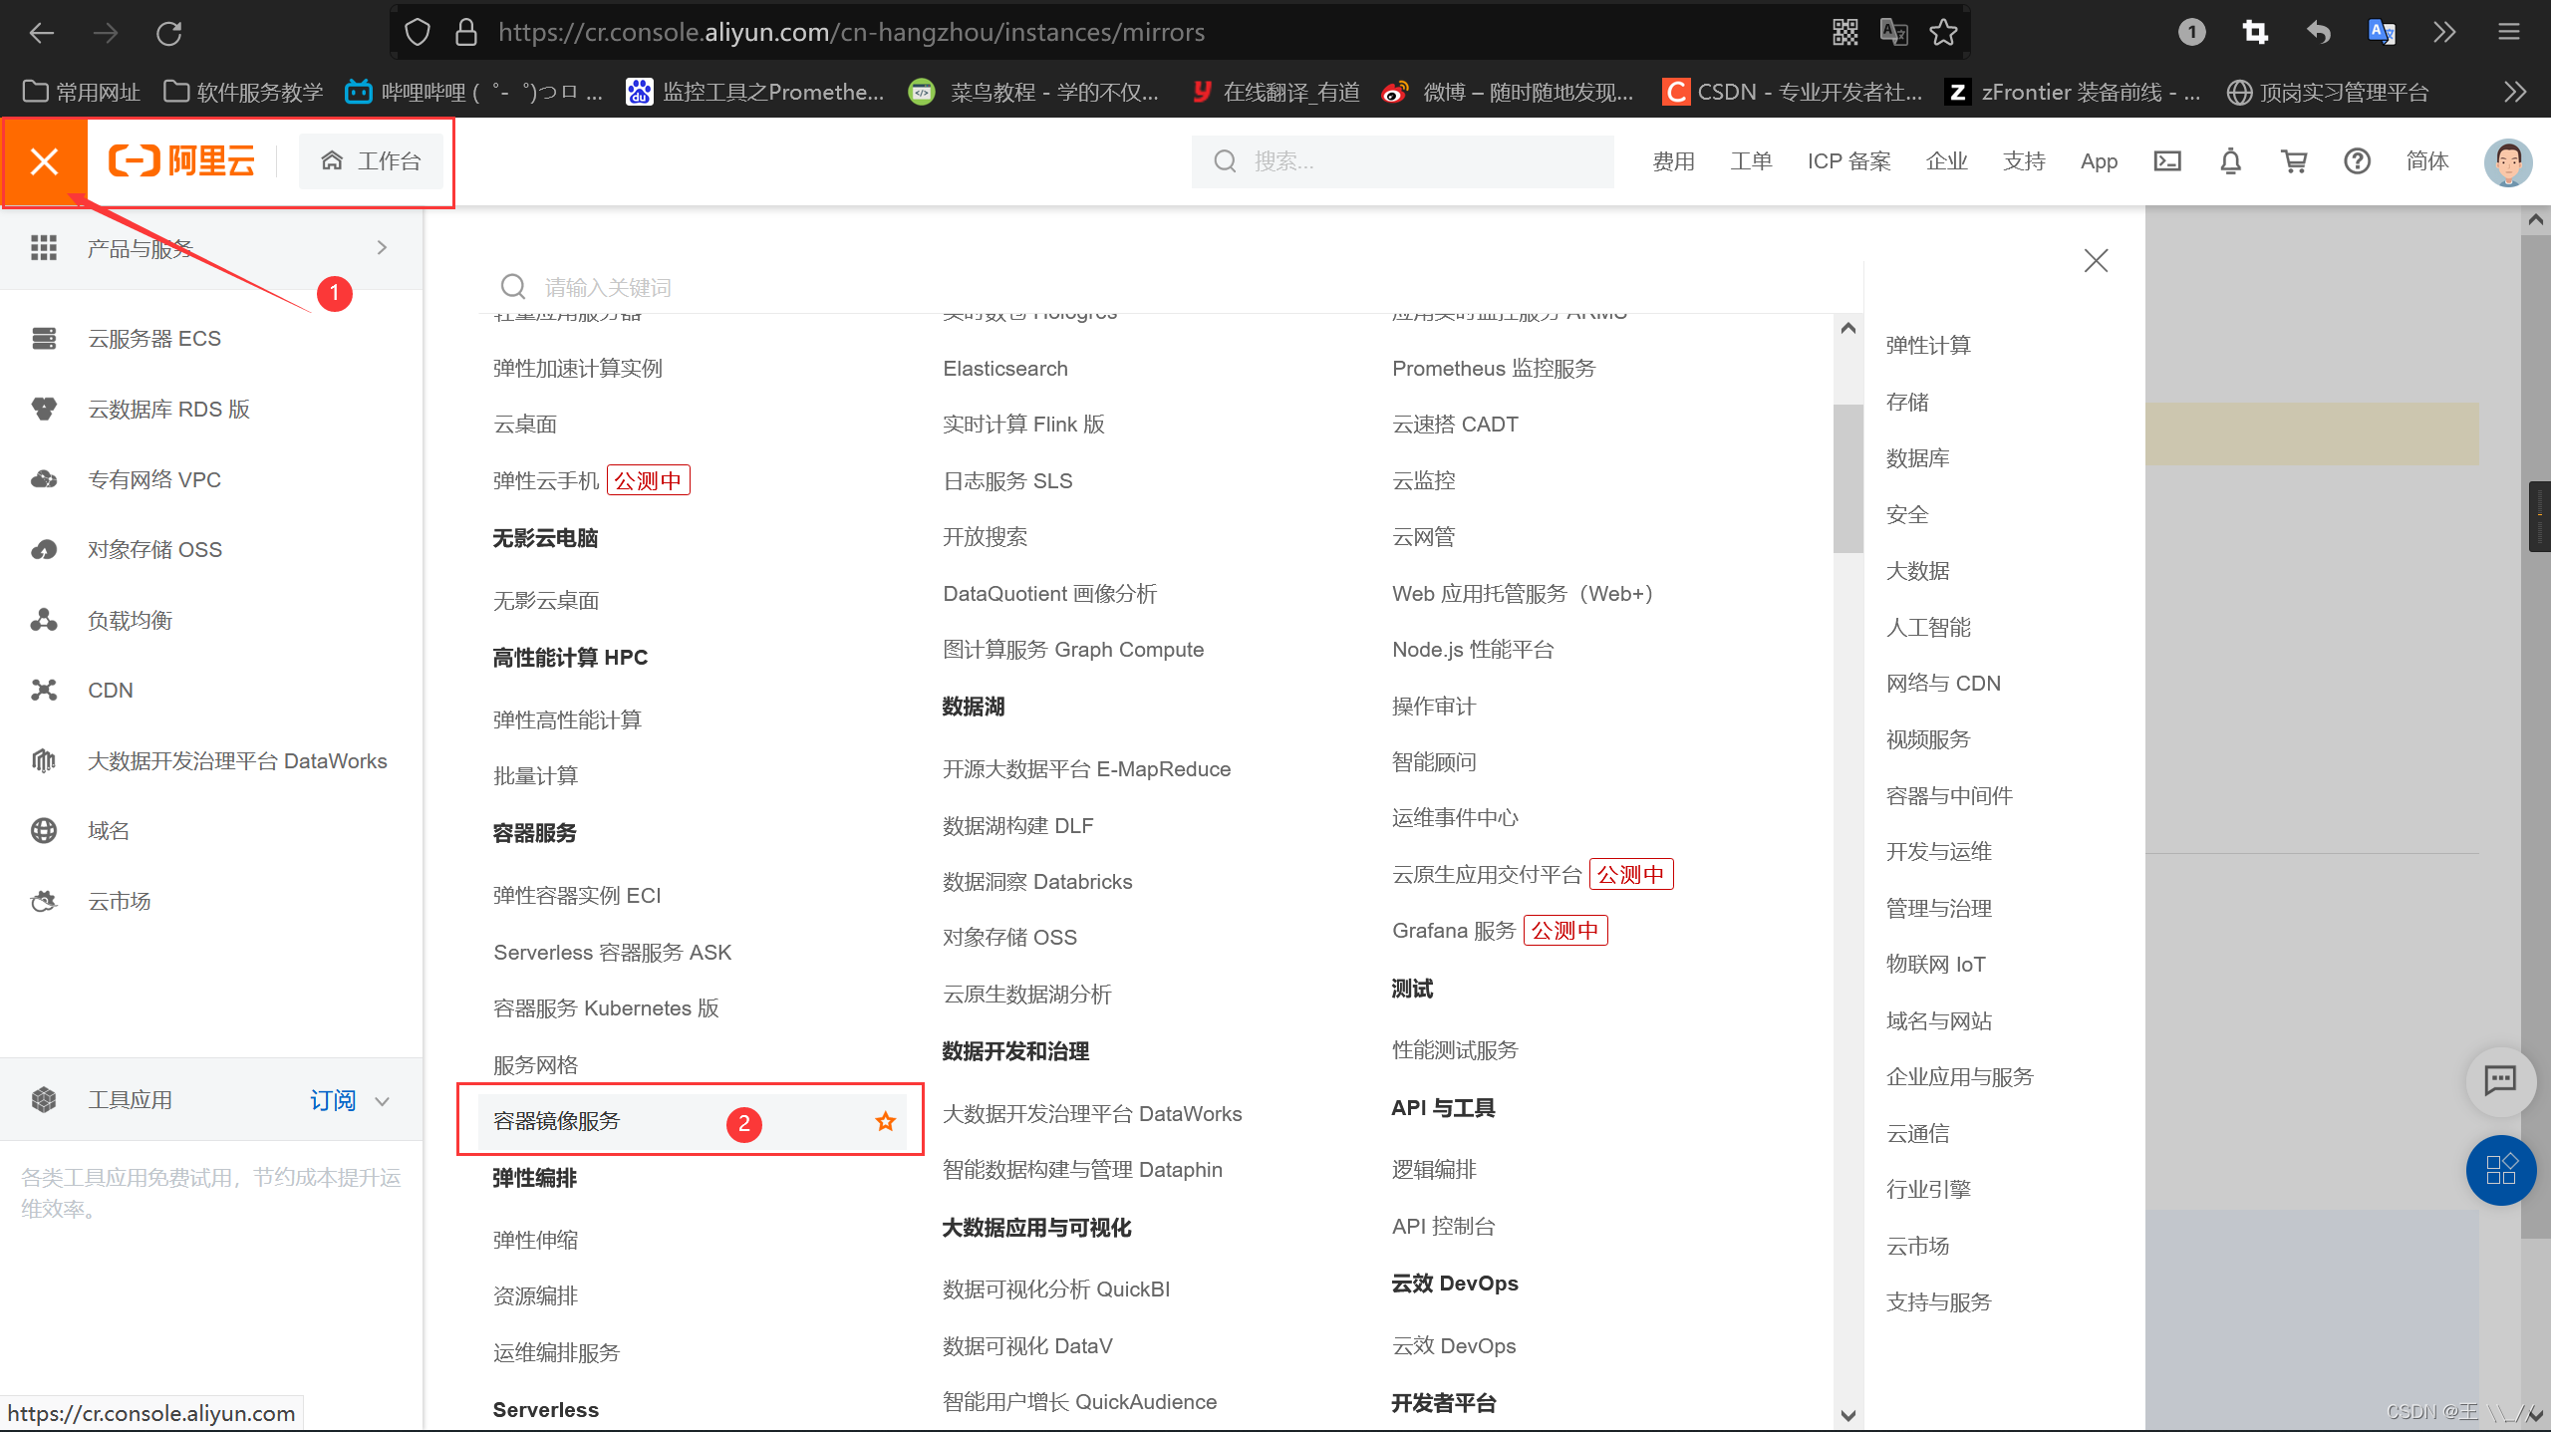This screenshot has width=2551, height=1432.
Task: Click the 域名 globe icon
Action: tap(44, 831)
